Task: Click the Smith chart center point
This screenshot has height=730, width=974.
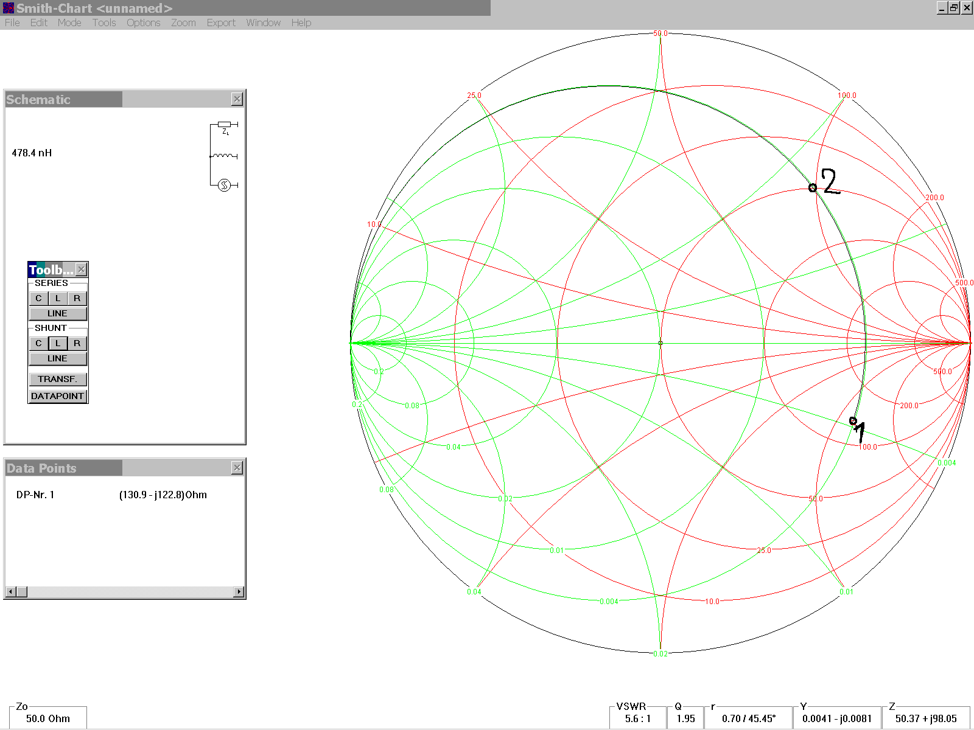Action: (660, 343)
